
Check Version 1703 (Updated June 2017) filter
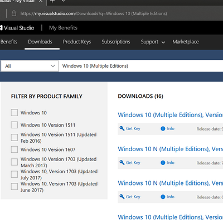(14, 187)
